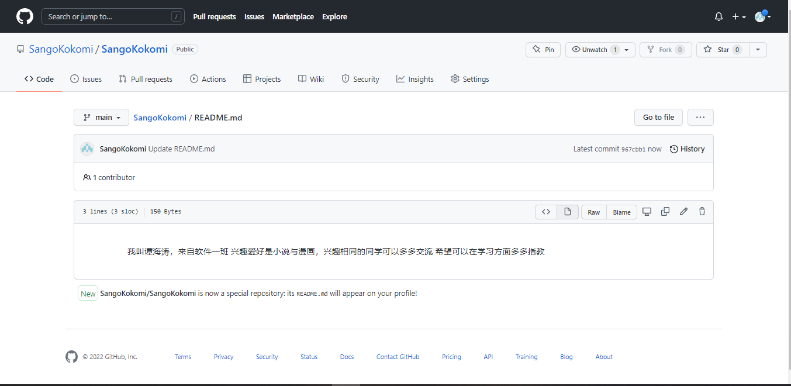Viewport: 791px width, 386px height.
Task: Open the API footer link
Action: click(x=488, y=357)
